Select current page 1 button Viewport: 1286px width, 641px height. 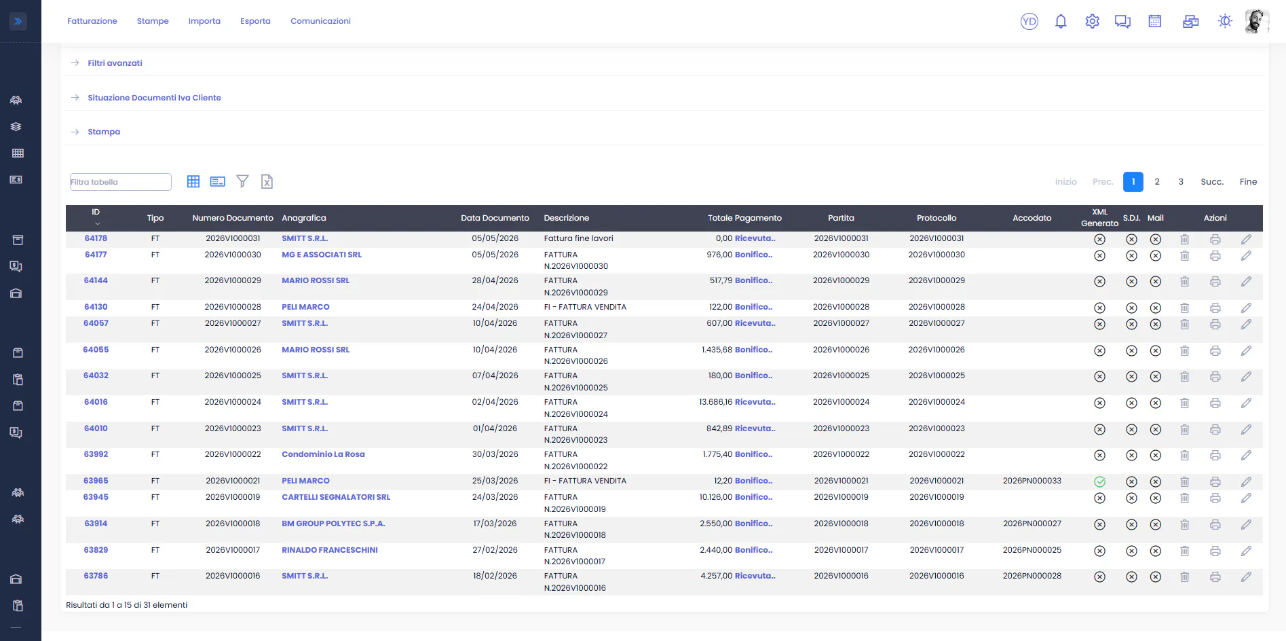click(x=1133, y=181)
